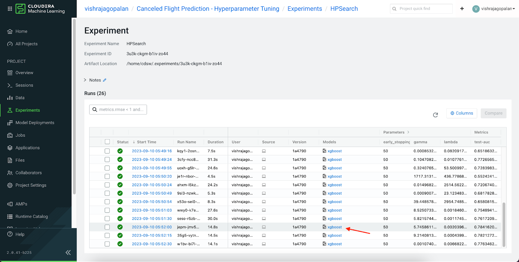Click source laptop icon in first run row
519x262 pixels.
click(264, 151)
